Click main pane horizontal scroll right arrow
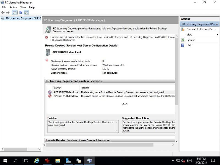The height and width of the screenshot is (165, 220). point(173,145)
